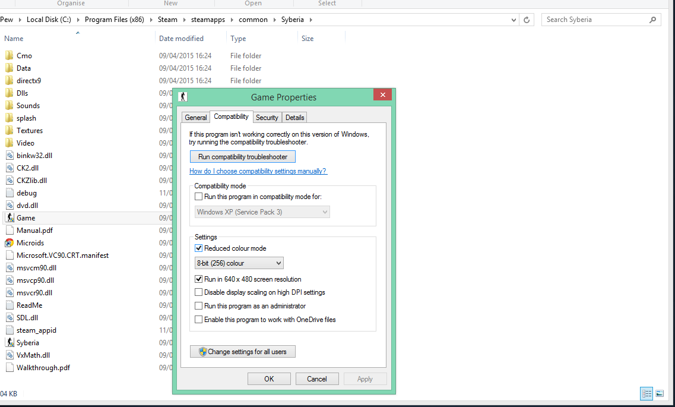
Task: Open the Cmo folder icon
Action: (x=9, y=56)
